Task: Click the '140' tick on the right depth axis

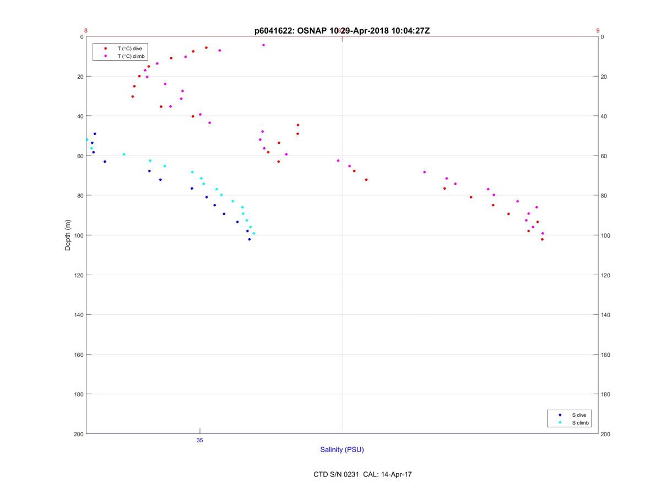Action: click(606, 315)
